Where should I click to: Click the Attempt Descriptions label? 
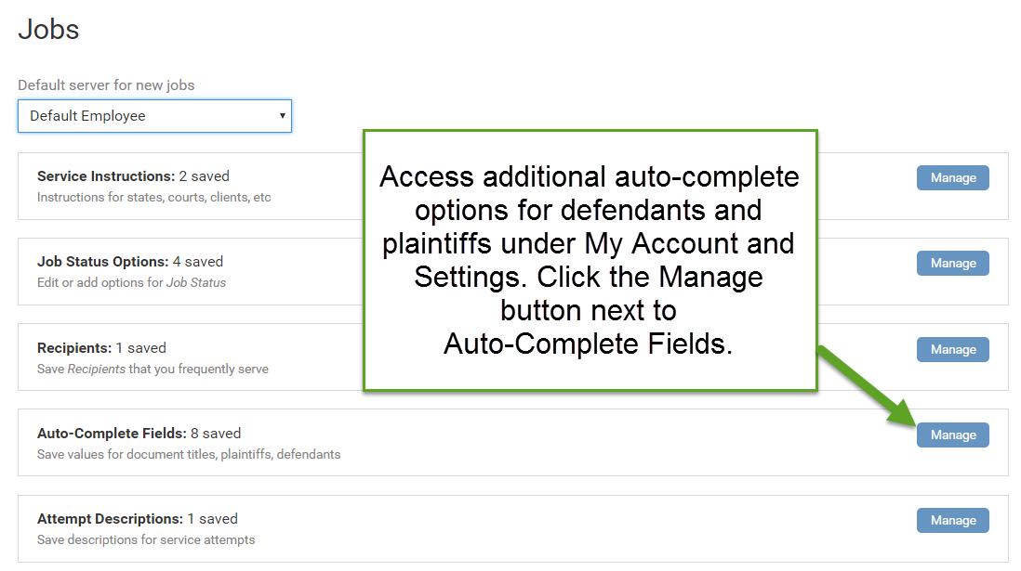pyautogui.click(x=112, y=518)
